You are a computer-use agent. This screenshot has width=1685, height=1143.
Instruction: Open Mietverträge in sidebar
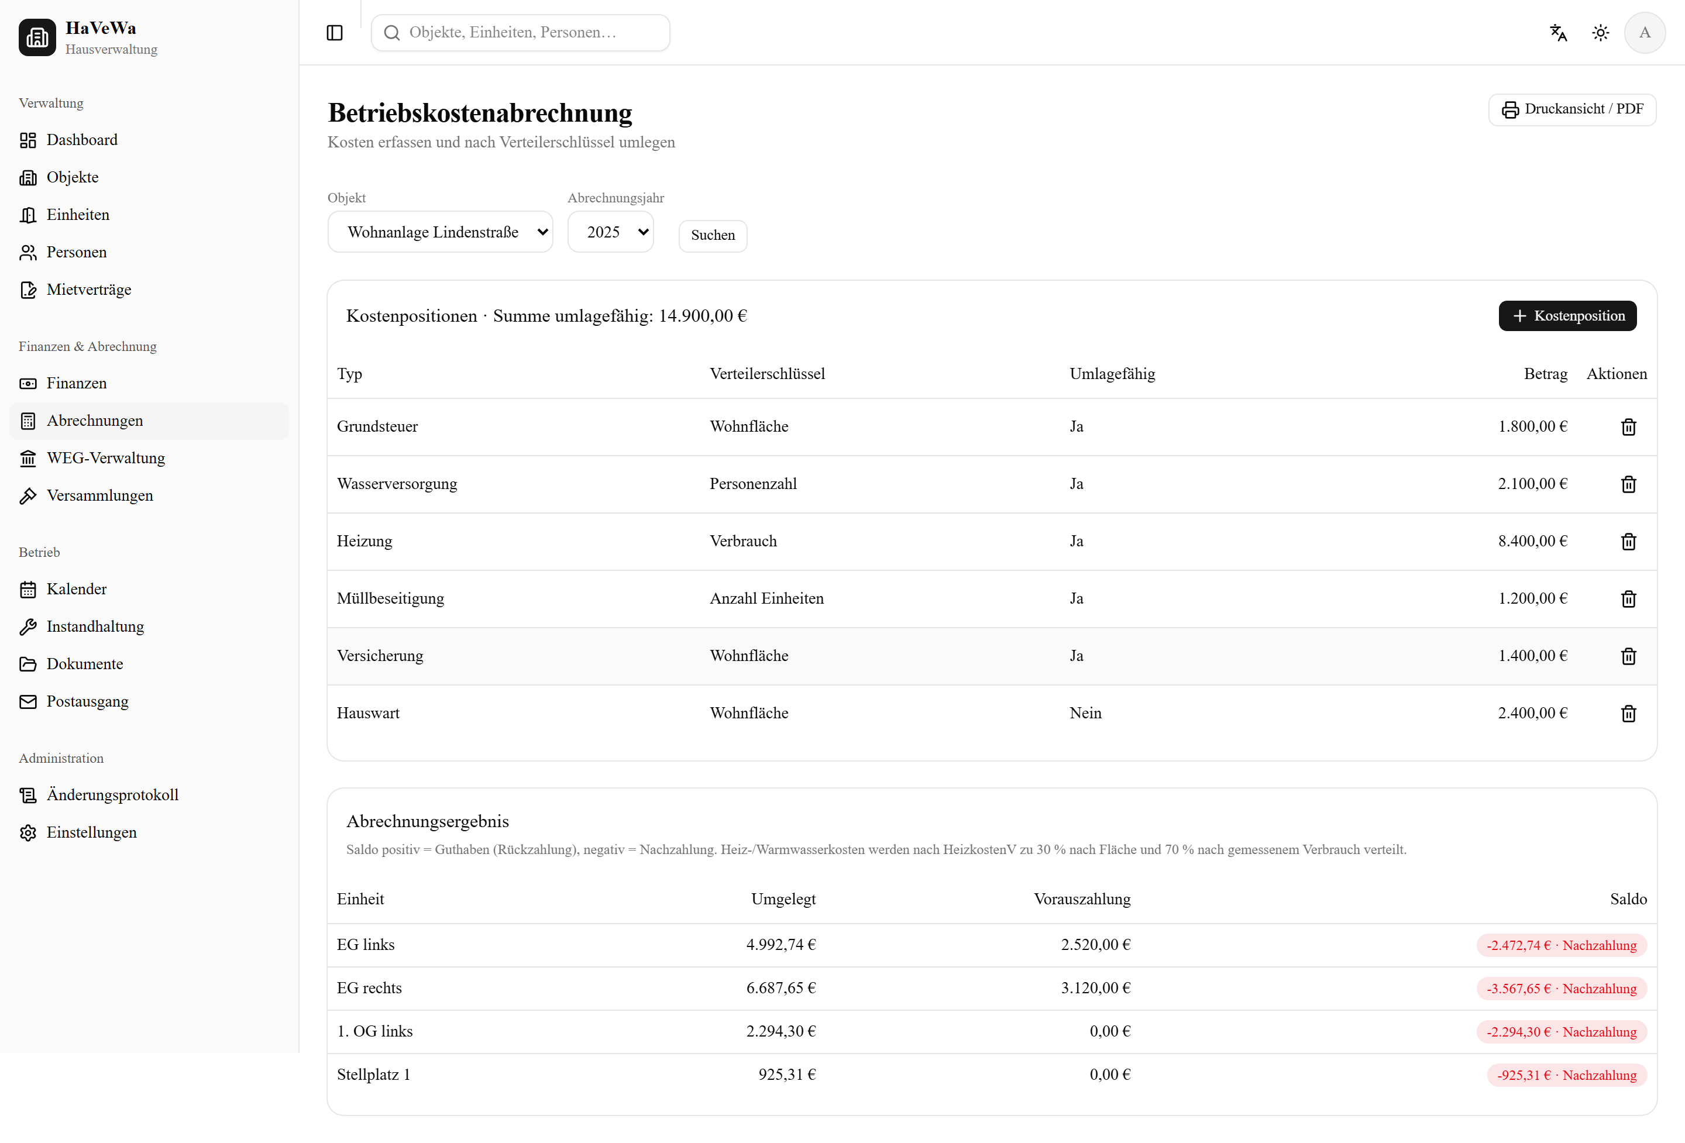click(149, 290)
